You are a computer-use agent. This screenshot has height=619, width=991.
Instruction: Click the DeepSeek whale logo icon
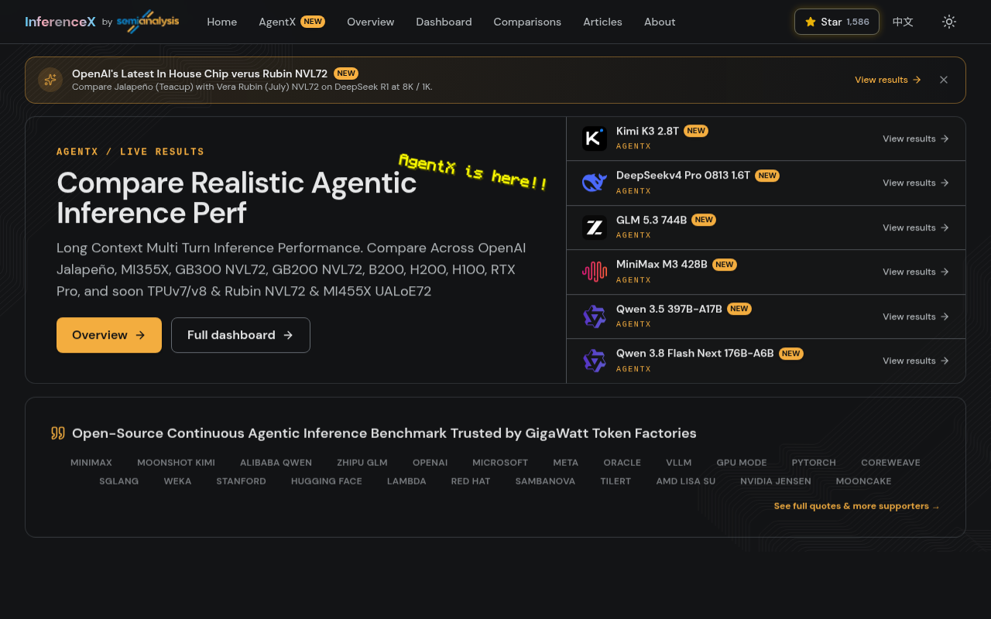(595, 183)
